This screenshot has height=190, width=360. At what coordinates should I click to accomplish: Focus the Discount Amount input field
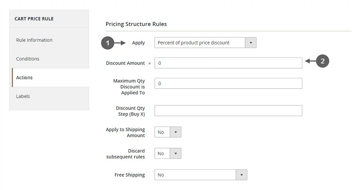pos(228,63)
